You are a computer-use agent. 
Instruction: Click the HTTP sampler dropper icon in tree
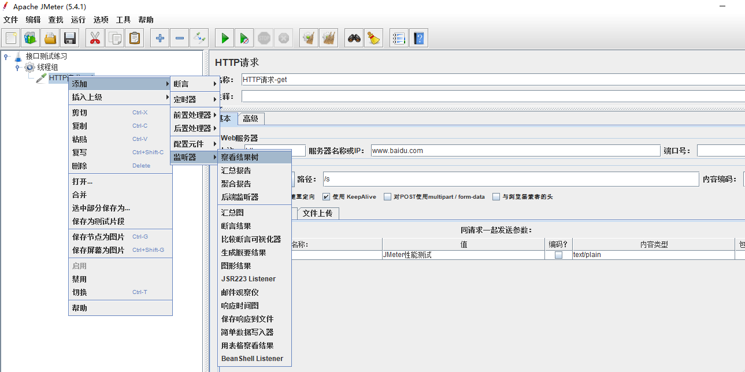(x=41, y=78)
